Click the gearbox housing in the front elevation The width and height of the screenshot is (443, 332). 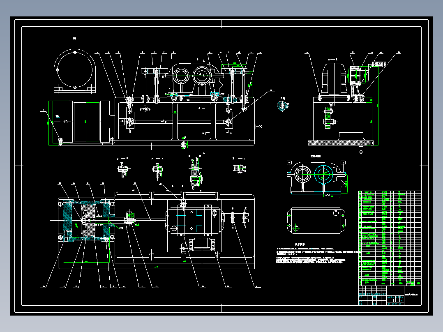click(195, 80)
